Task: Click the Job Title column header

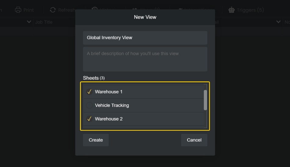Action: tap(44, 22)
